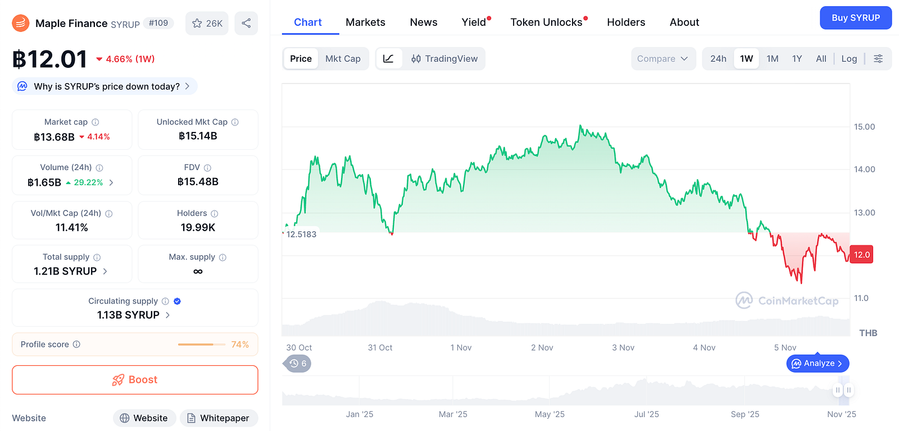899x431 pixels.
Task: Click the Boost button
Action: [x=135, y=380]
